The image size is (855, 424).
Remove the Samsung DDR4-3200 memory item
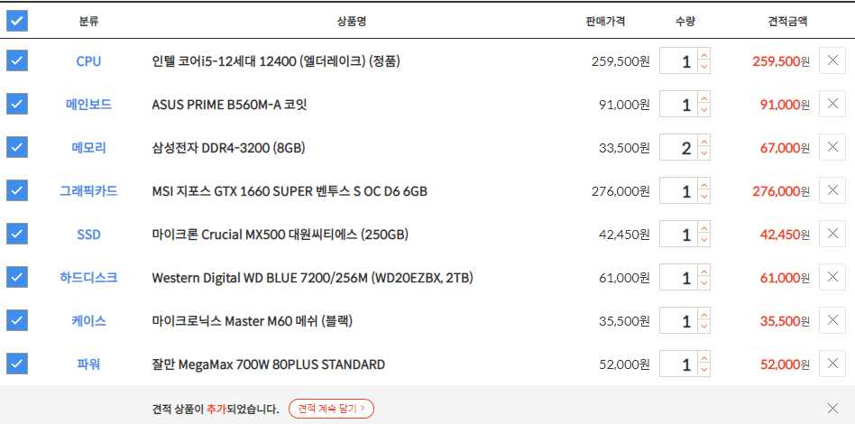click(832, 147)
